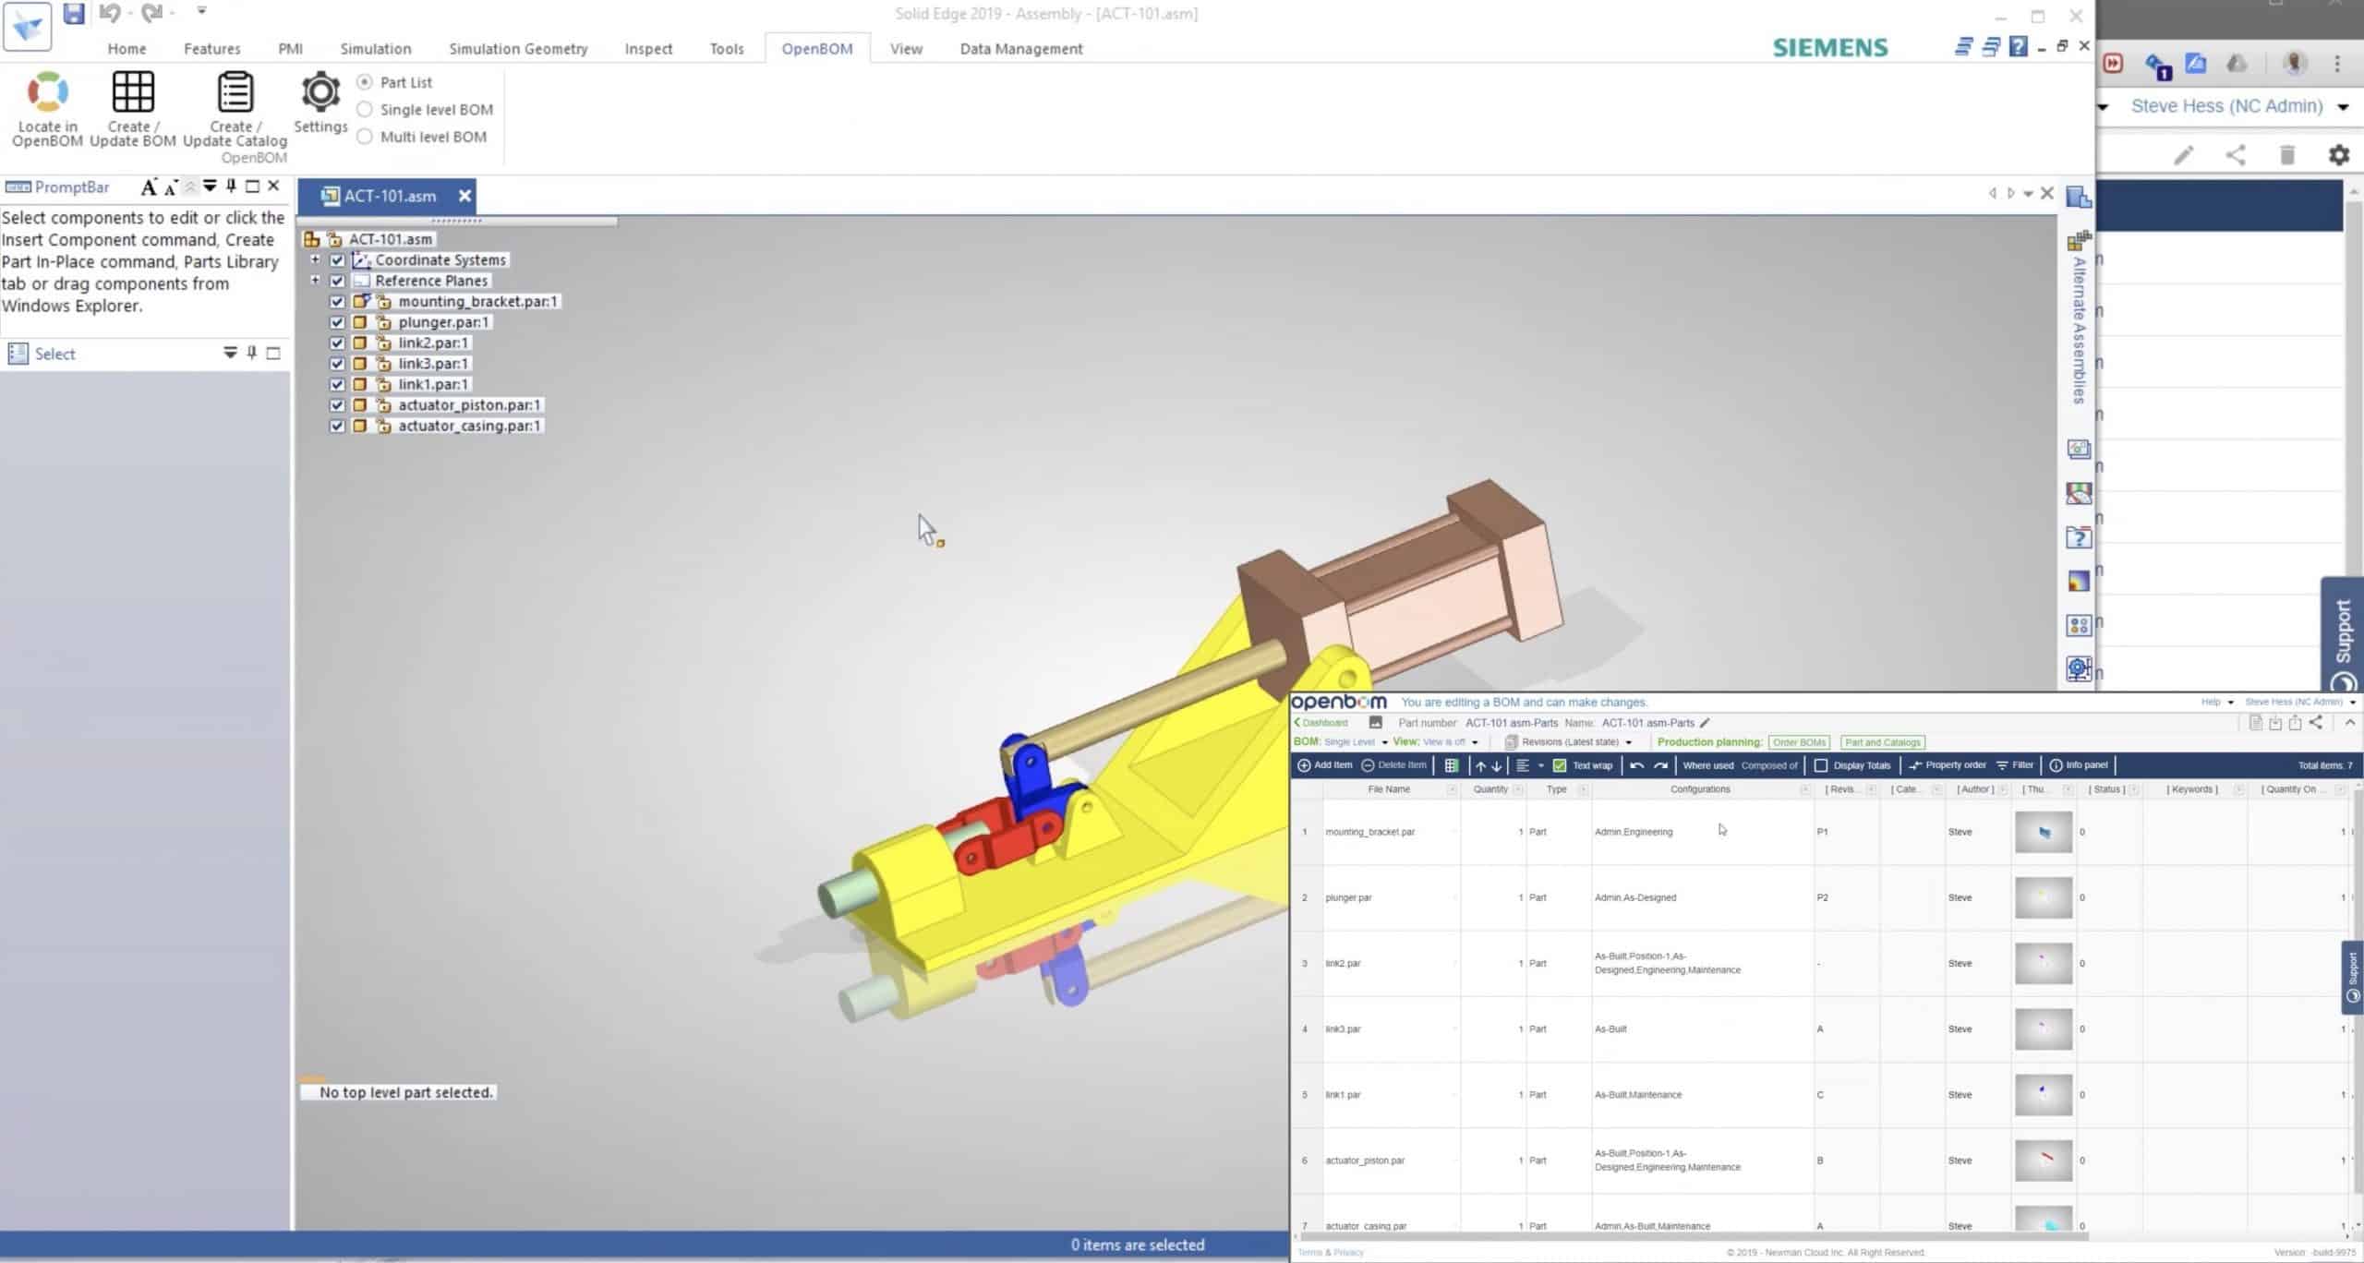2364x1263 pixels.
Task: Collapse OpenBOM header with chevron up
Action: [2350, 723]
